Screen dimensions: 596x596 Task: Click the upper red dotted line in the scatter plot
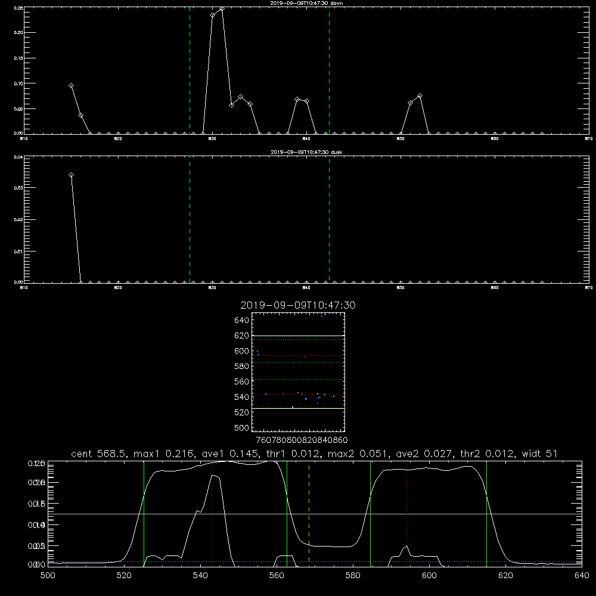298,356
